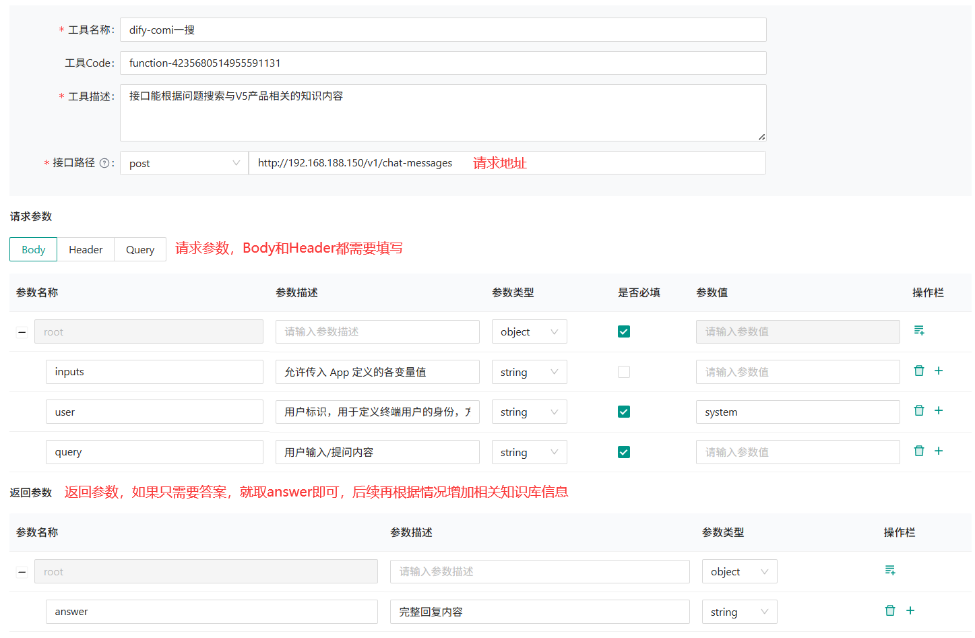
Task: Delete the user parameter row
Action: [918, 410]
